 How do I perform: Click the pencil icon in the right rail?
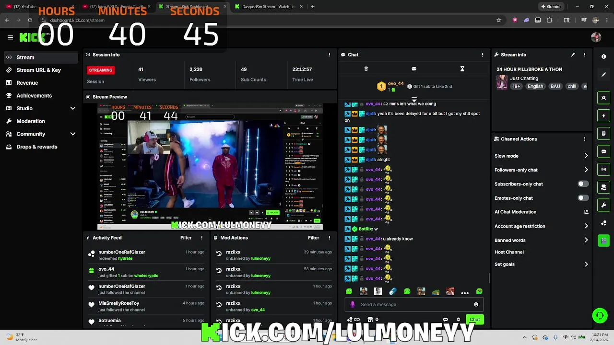point(603,75)
